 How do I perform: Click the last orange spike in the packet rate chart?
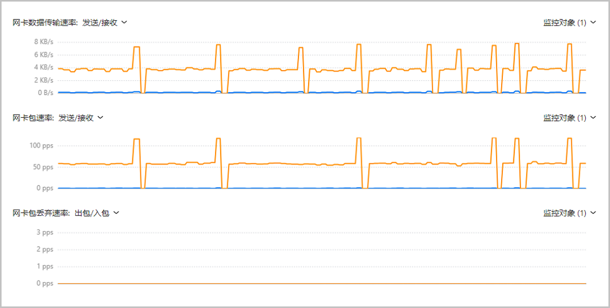569,138
